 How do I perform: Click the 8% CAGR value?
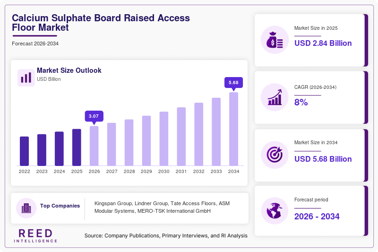(301, 102)
